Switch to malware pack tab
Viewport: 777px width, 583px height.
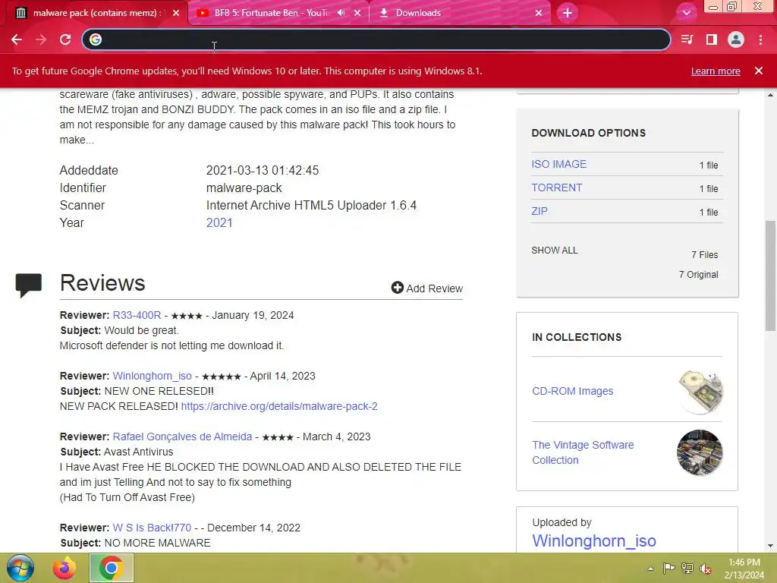click(96, 13)
